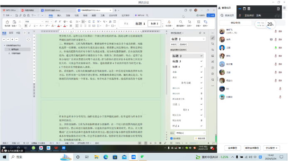Apply the 标题 1 style from gallery
This screenshot has width=288, height=161.
pos(140,24)
